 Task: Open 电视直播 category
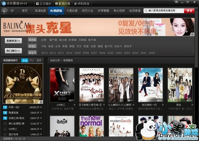135,11
